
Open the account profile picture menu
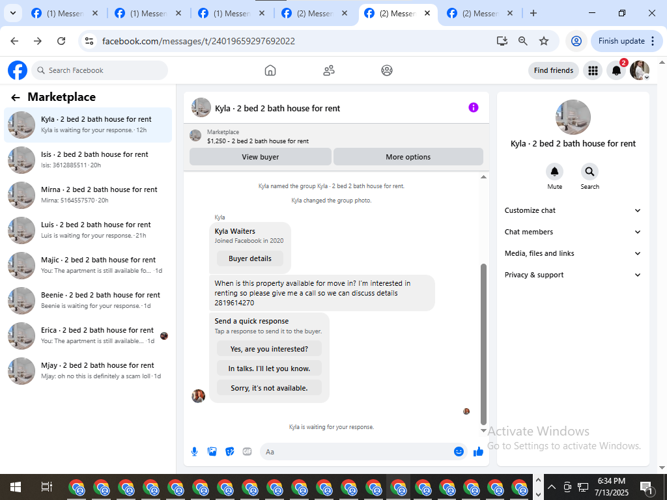pos(640,70)
